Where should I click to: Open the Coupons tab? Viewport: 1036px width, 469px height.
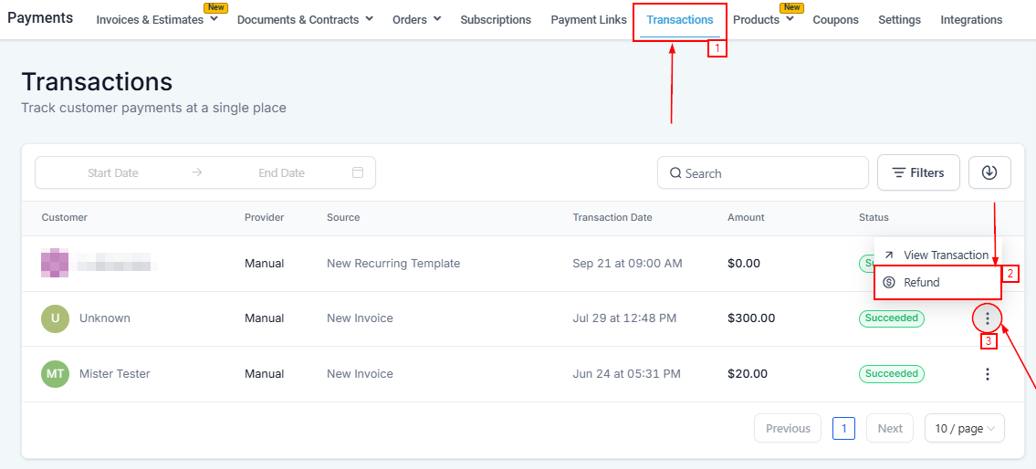pos(835,19)
